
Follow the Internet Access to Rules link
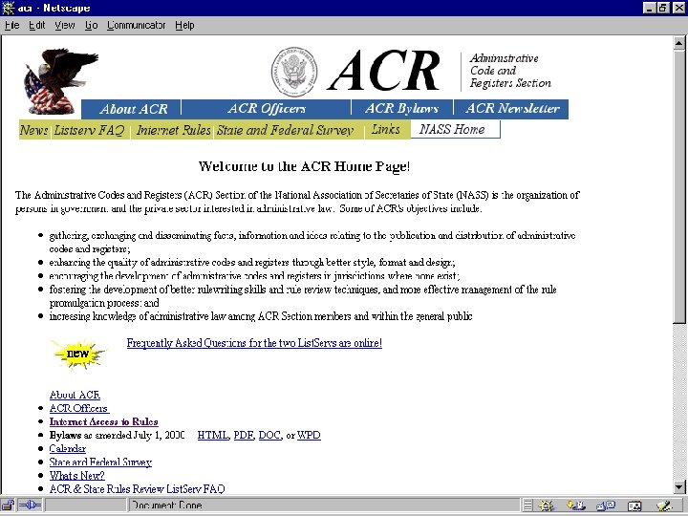pos(103,422)
